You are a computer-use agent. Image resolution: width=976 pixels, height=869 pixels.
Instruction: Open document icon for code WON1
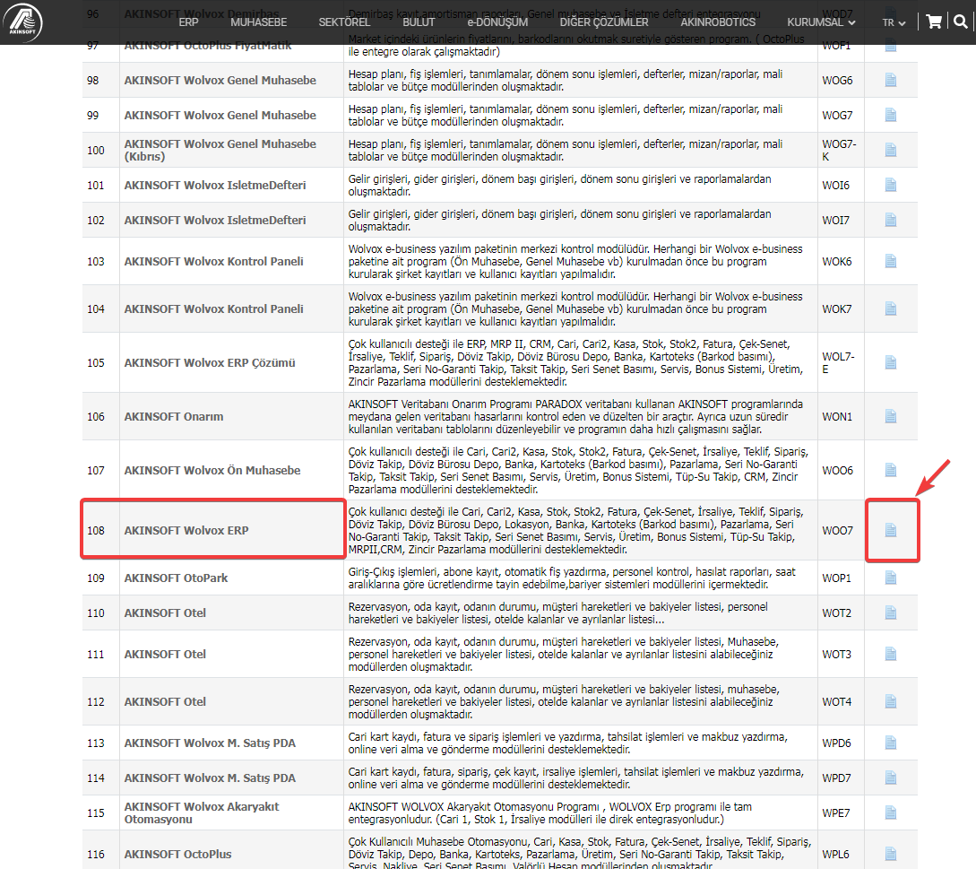click(891, 416)
